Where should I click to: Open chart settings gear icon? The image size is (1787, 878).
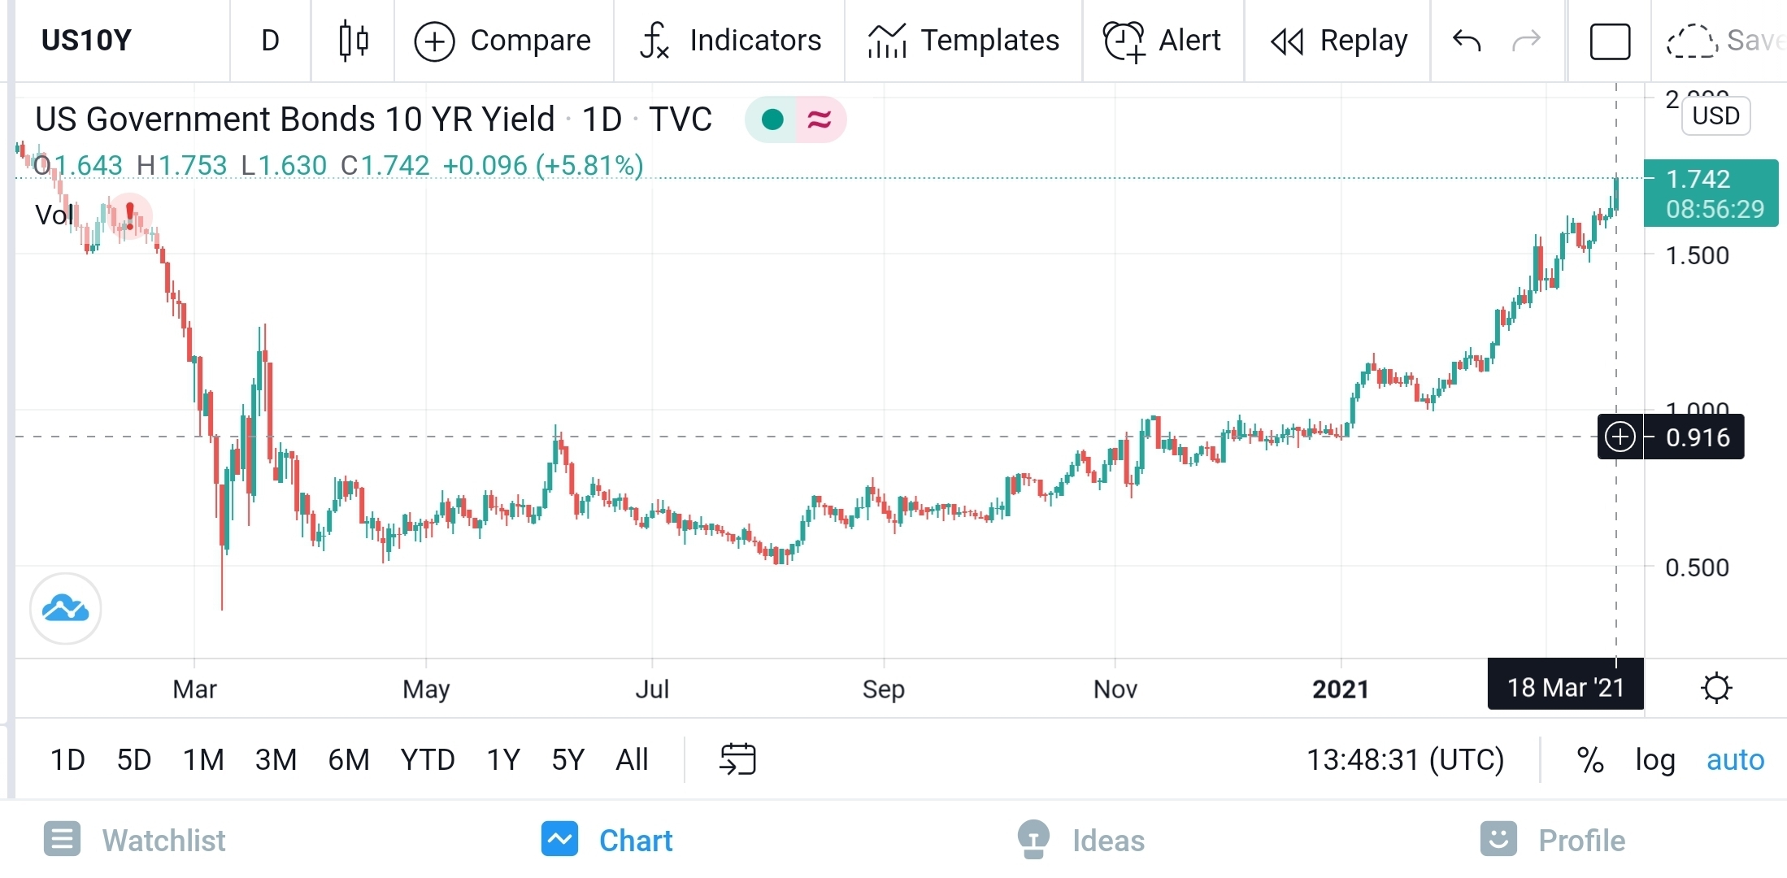[x=1715, y=688]
